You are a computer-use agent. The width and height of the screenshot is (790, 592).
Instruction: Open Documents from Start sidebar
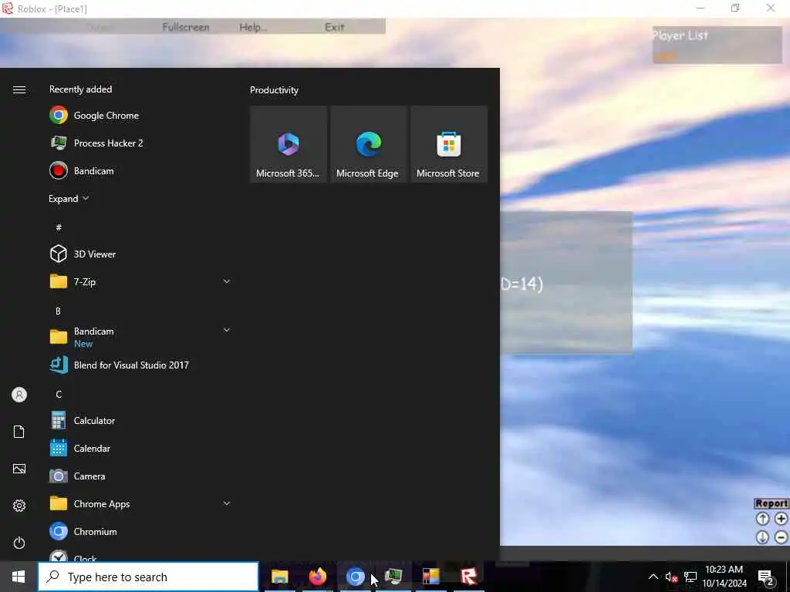(19, 432)
